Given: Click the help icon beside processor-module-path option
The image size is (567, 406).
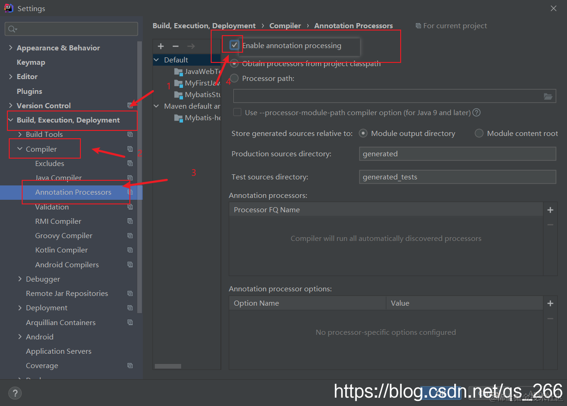Looking at the screenshot, I should pyautogui.click(x=476, y=112).
